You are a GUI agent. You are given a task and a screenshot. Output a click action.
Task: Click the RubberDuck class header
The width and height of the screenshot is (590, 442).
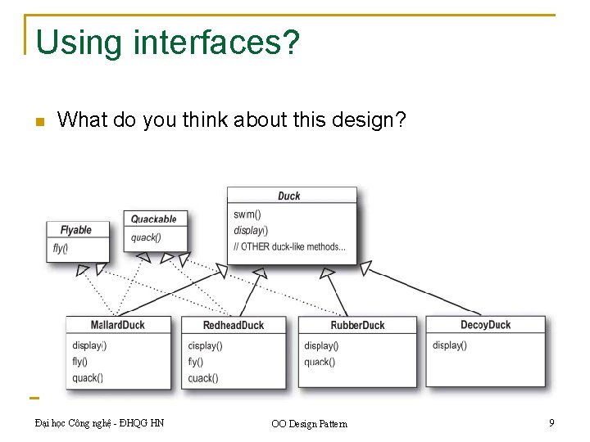point(357,325)
